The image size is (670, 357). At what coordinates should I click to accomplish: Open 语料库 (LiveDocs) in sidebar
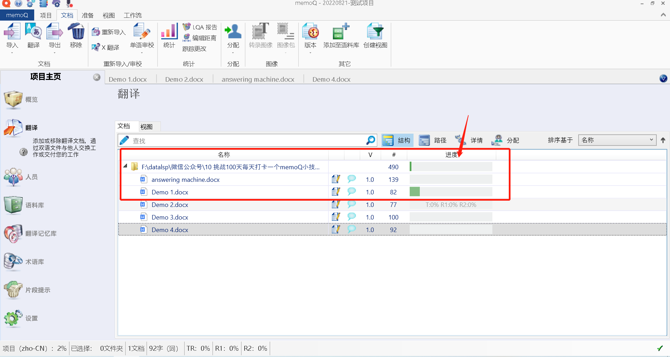click(x=24, y=205)
